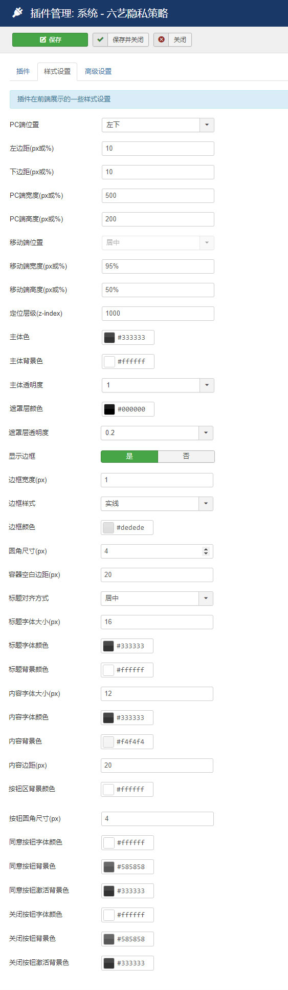The height and width of the screenshot is (990, 288).
Task: Click the 同意按钮背景色 #585858 swatch
Action: [x=109, y=867]
